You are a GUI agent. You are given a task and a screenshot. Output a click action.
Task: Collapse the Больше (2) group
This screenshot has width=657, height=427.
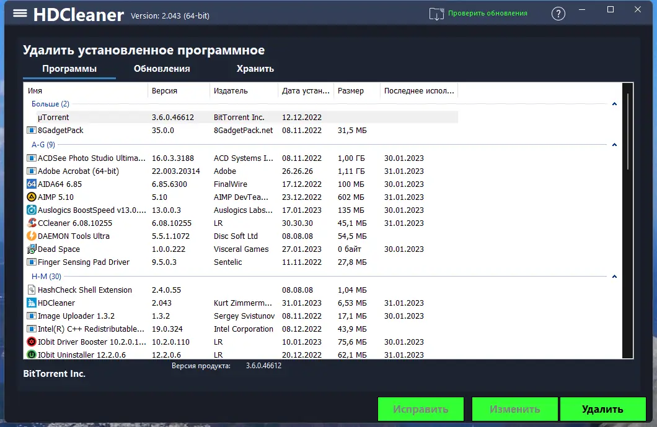click(x=614, y=104)
